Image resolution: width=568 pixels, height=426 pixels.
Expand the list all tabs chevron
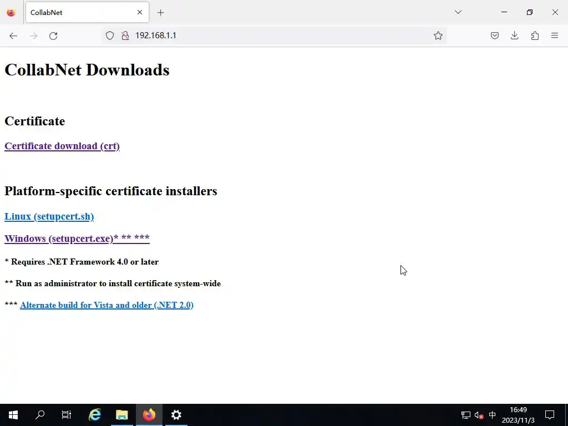pos(458,12)
